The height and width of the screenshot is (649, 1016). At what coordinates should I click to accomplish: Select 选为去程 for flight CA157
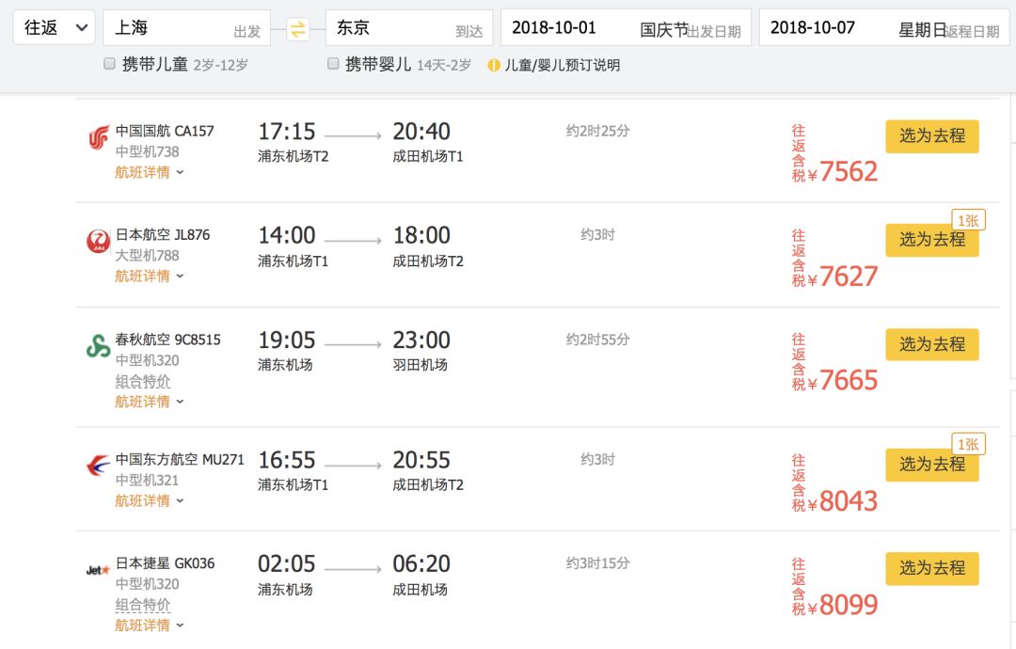tap(931, 135)
